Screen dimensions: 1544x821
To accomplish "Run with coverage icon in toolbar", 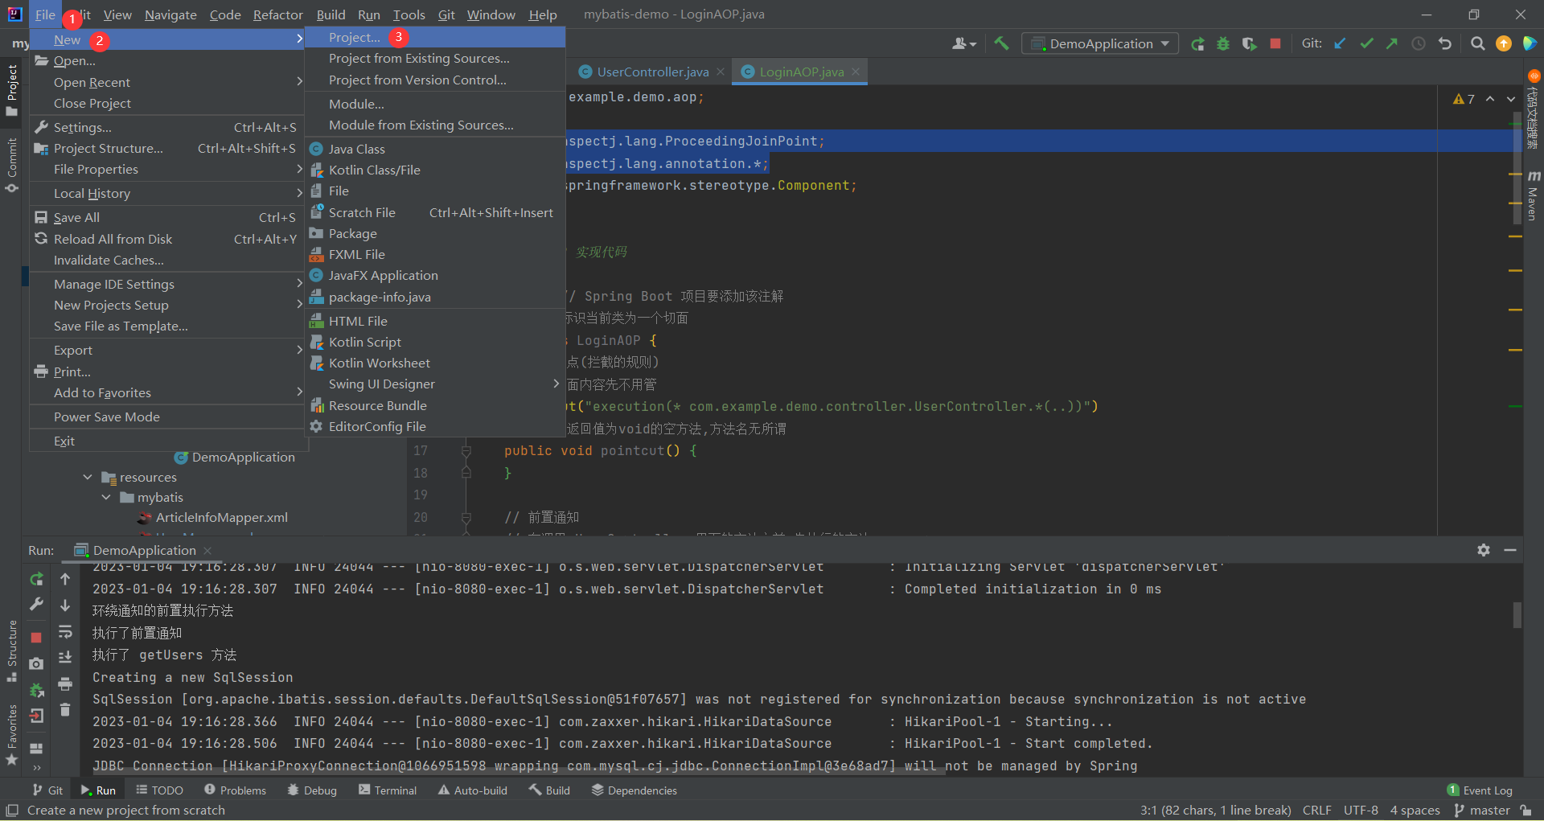I will point(1249,44).
